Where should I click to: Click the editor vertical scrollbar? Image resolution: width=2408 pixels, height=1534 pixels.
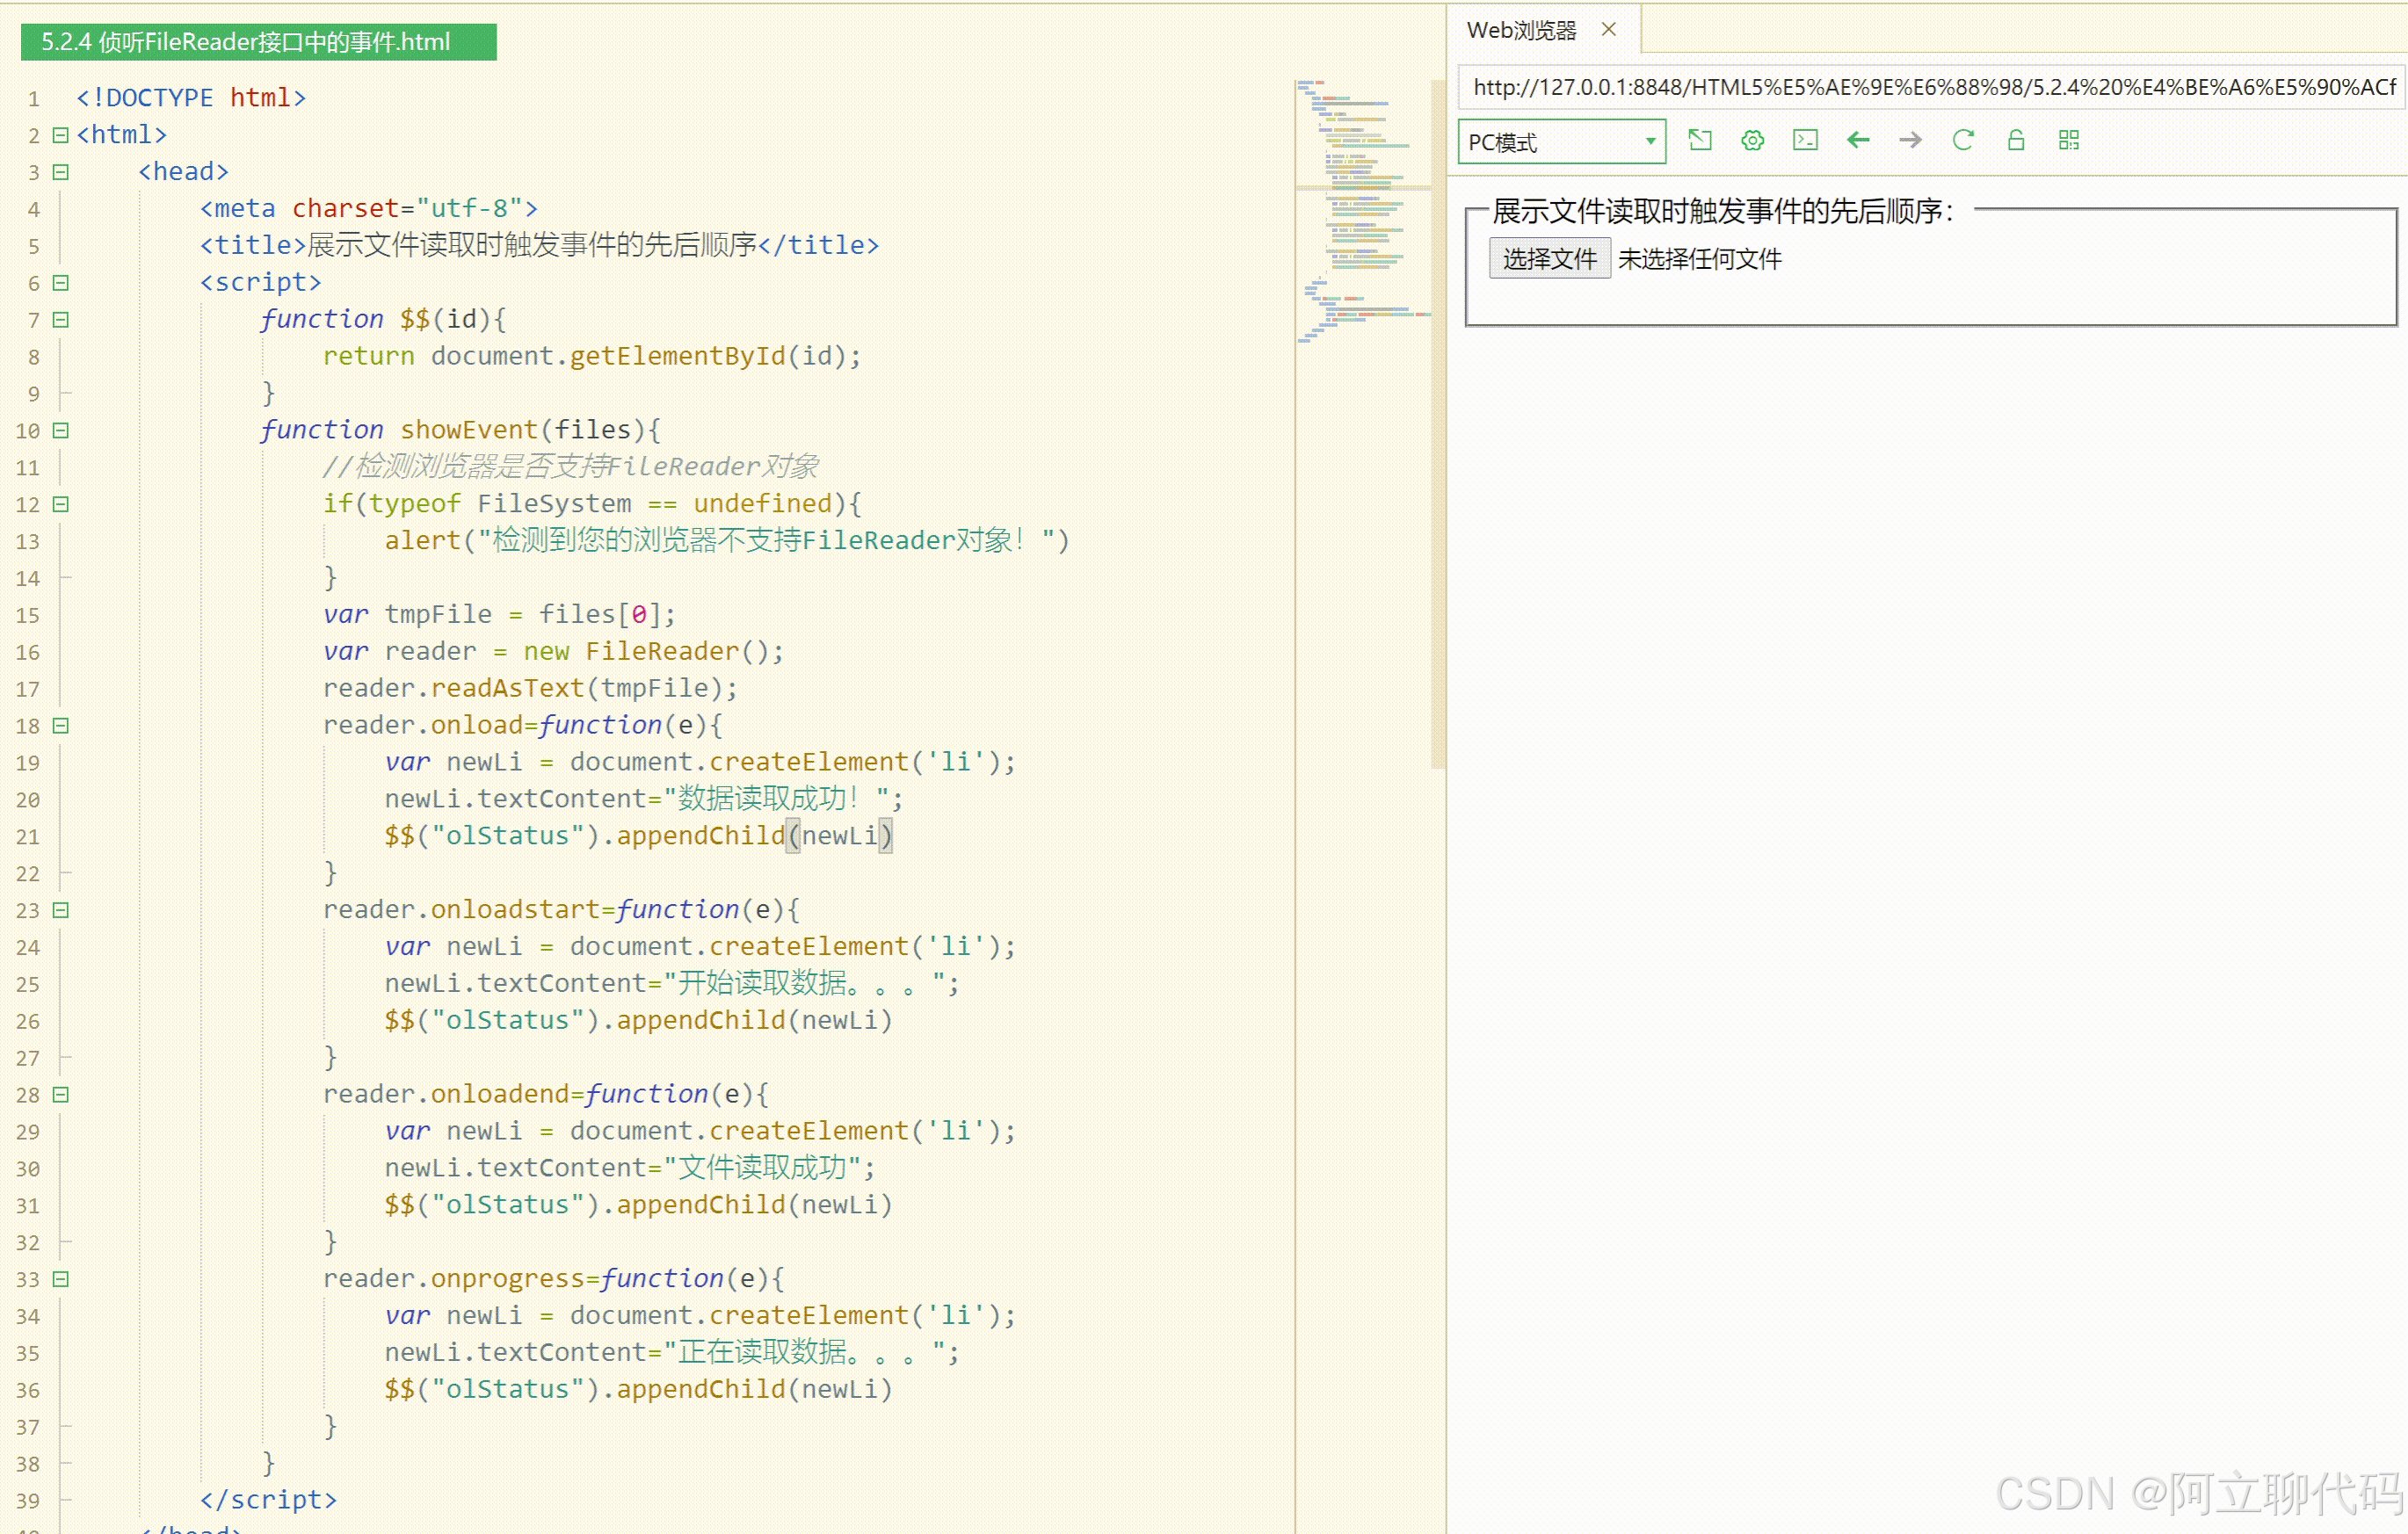point(1438,425)
